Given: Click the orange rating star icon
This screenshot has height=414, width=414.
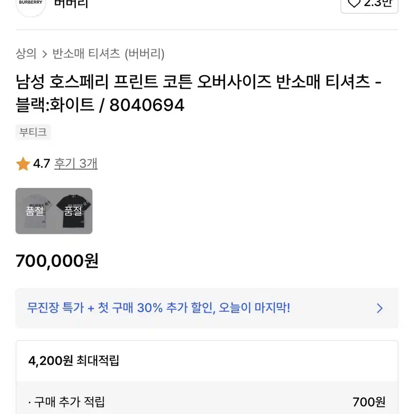Looking at the screenshot, I should pyautogui.click(x=23, y=164).
